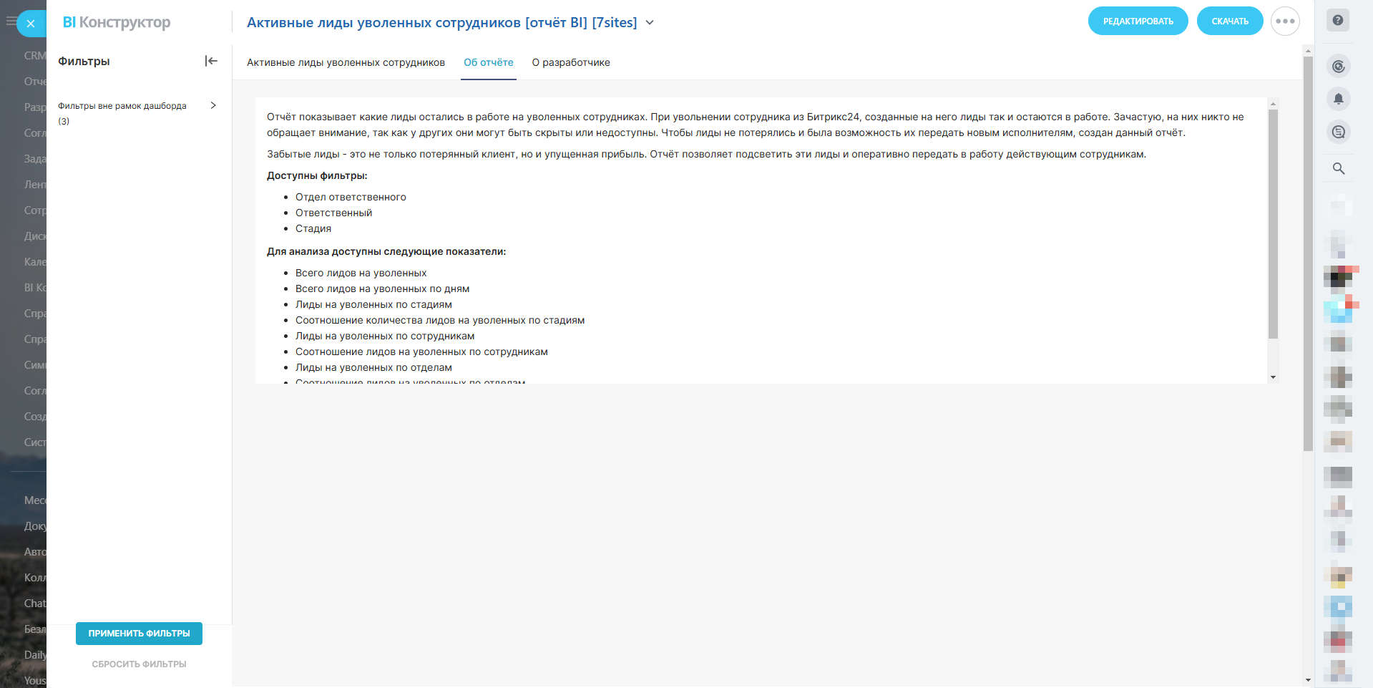Click the report description scrollbar thumb
1373x688 pixels.
click(x=1273, y=223)
